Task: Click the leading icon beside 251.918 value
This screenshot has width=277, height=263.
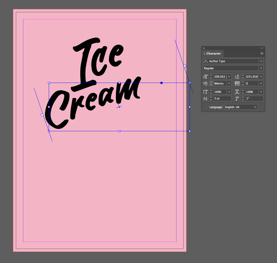Action: point(238,77)
